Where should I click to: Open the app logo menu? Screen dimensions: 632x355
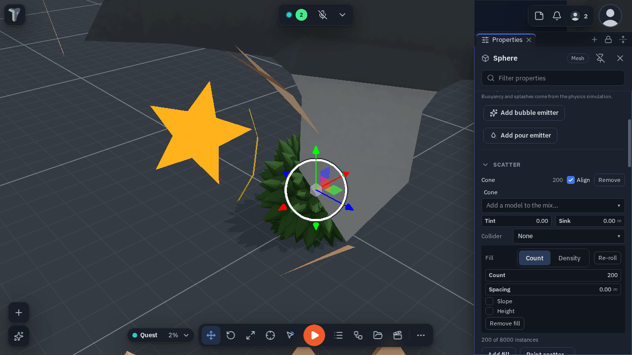[15, 15]
